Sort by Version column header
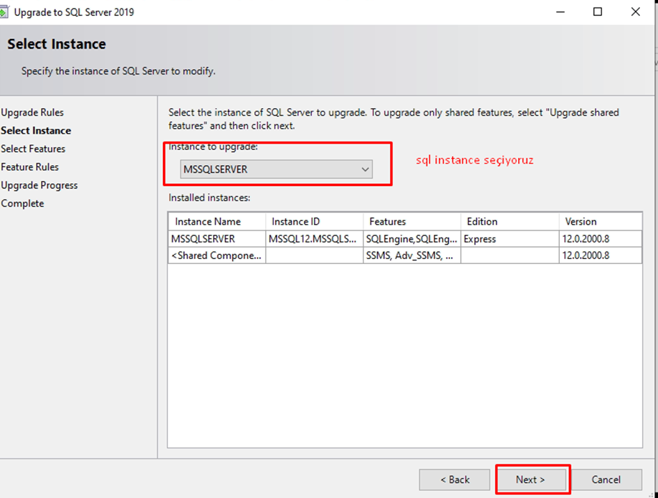658x498 pixels. (x=600, y=221)
